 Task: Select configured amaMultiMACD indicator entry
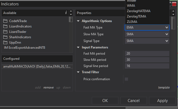pos(37,66)
